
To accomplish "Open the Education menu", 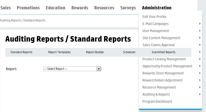I will click(55, 8).
